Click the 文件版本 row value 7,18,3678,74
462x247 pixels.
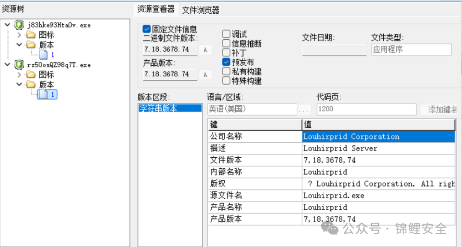click(379, 160)
